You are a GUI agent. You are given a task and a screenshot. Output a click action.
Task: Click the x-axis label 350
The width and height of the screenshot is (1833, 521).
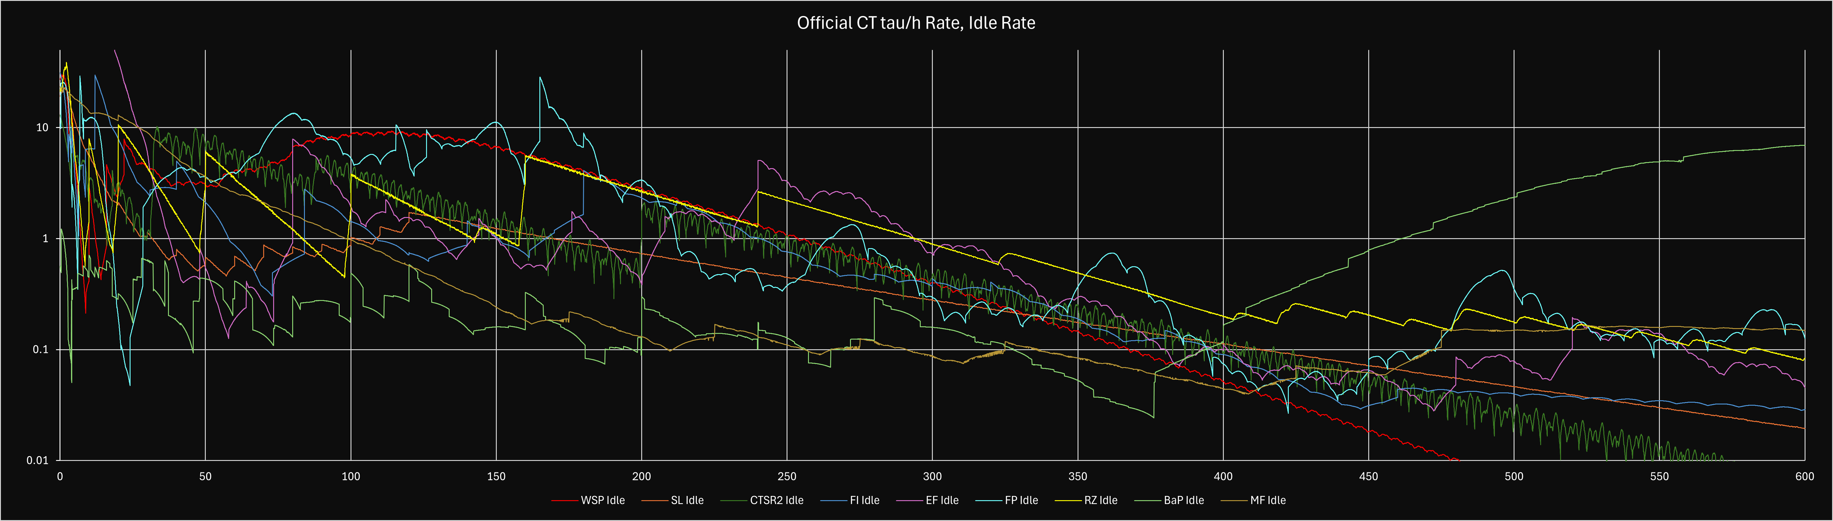pos(1078,476)
